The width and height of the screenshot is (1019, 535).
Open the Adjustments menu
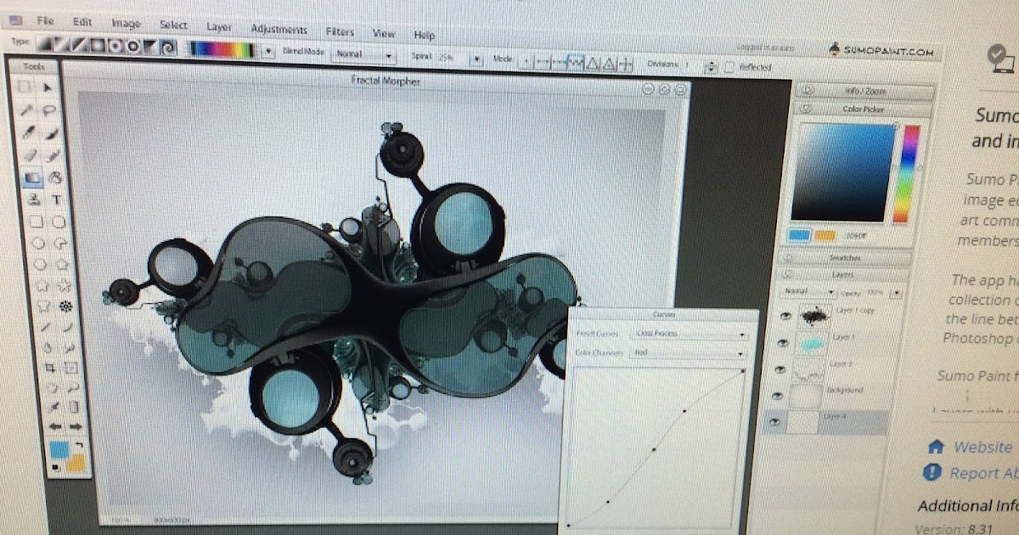click(279, 29)
